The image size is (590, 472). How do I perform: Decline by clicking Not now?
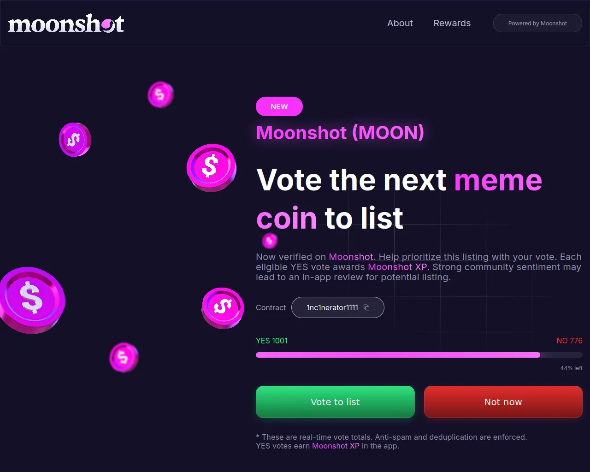[503, 402]
